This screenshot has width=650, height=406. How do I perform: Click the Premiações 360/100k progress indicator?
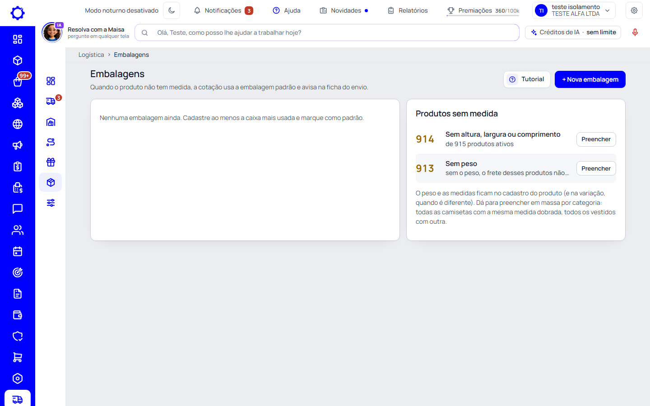(483, 10)
